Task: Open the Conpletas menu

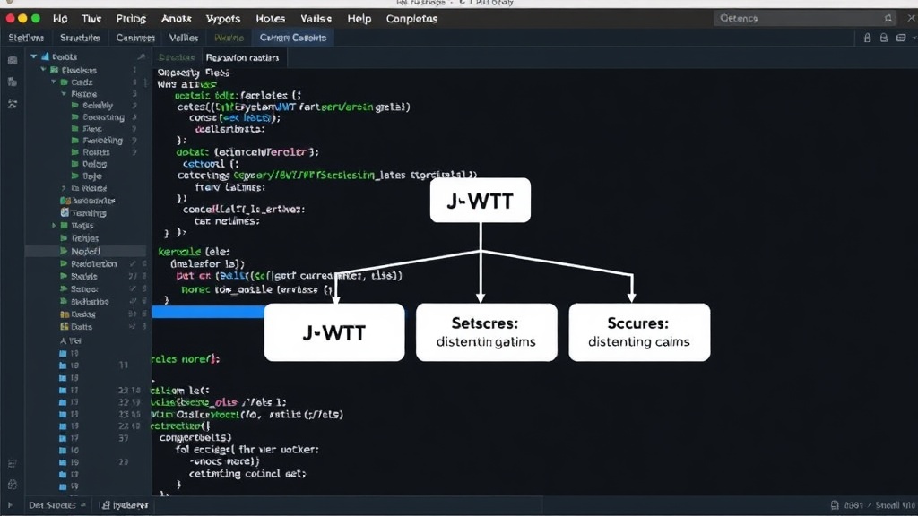Action: pos(411,19)
